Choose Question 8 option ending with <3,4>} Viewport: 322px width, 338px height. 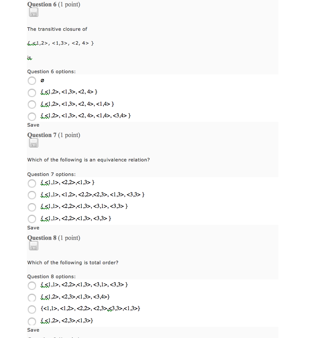(32, 298)
